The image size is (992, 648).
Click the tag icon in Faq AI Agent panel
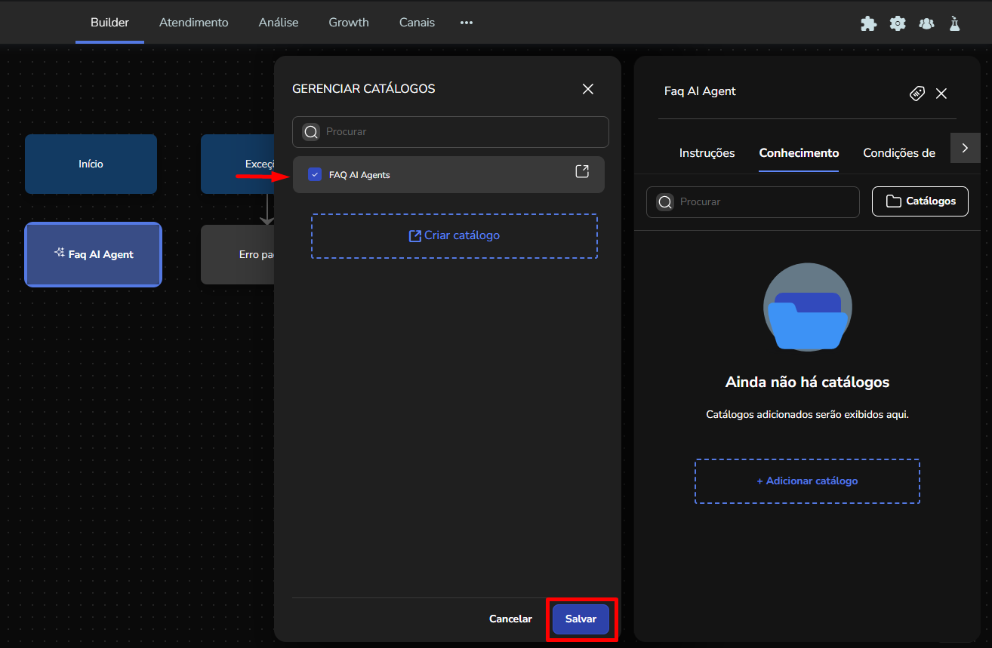917,94
